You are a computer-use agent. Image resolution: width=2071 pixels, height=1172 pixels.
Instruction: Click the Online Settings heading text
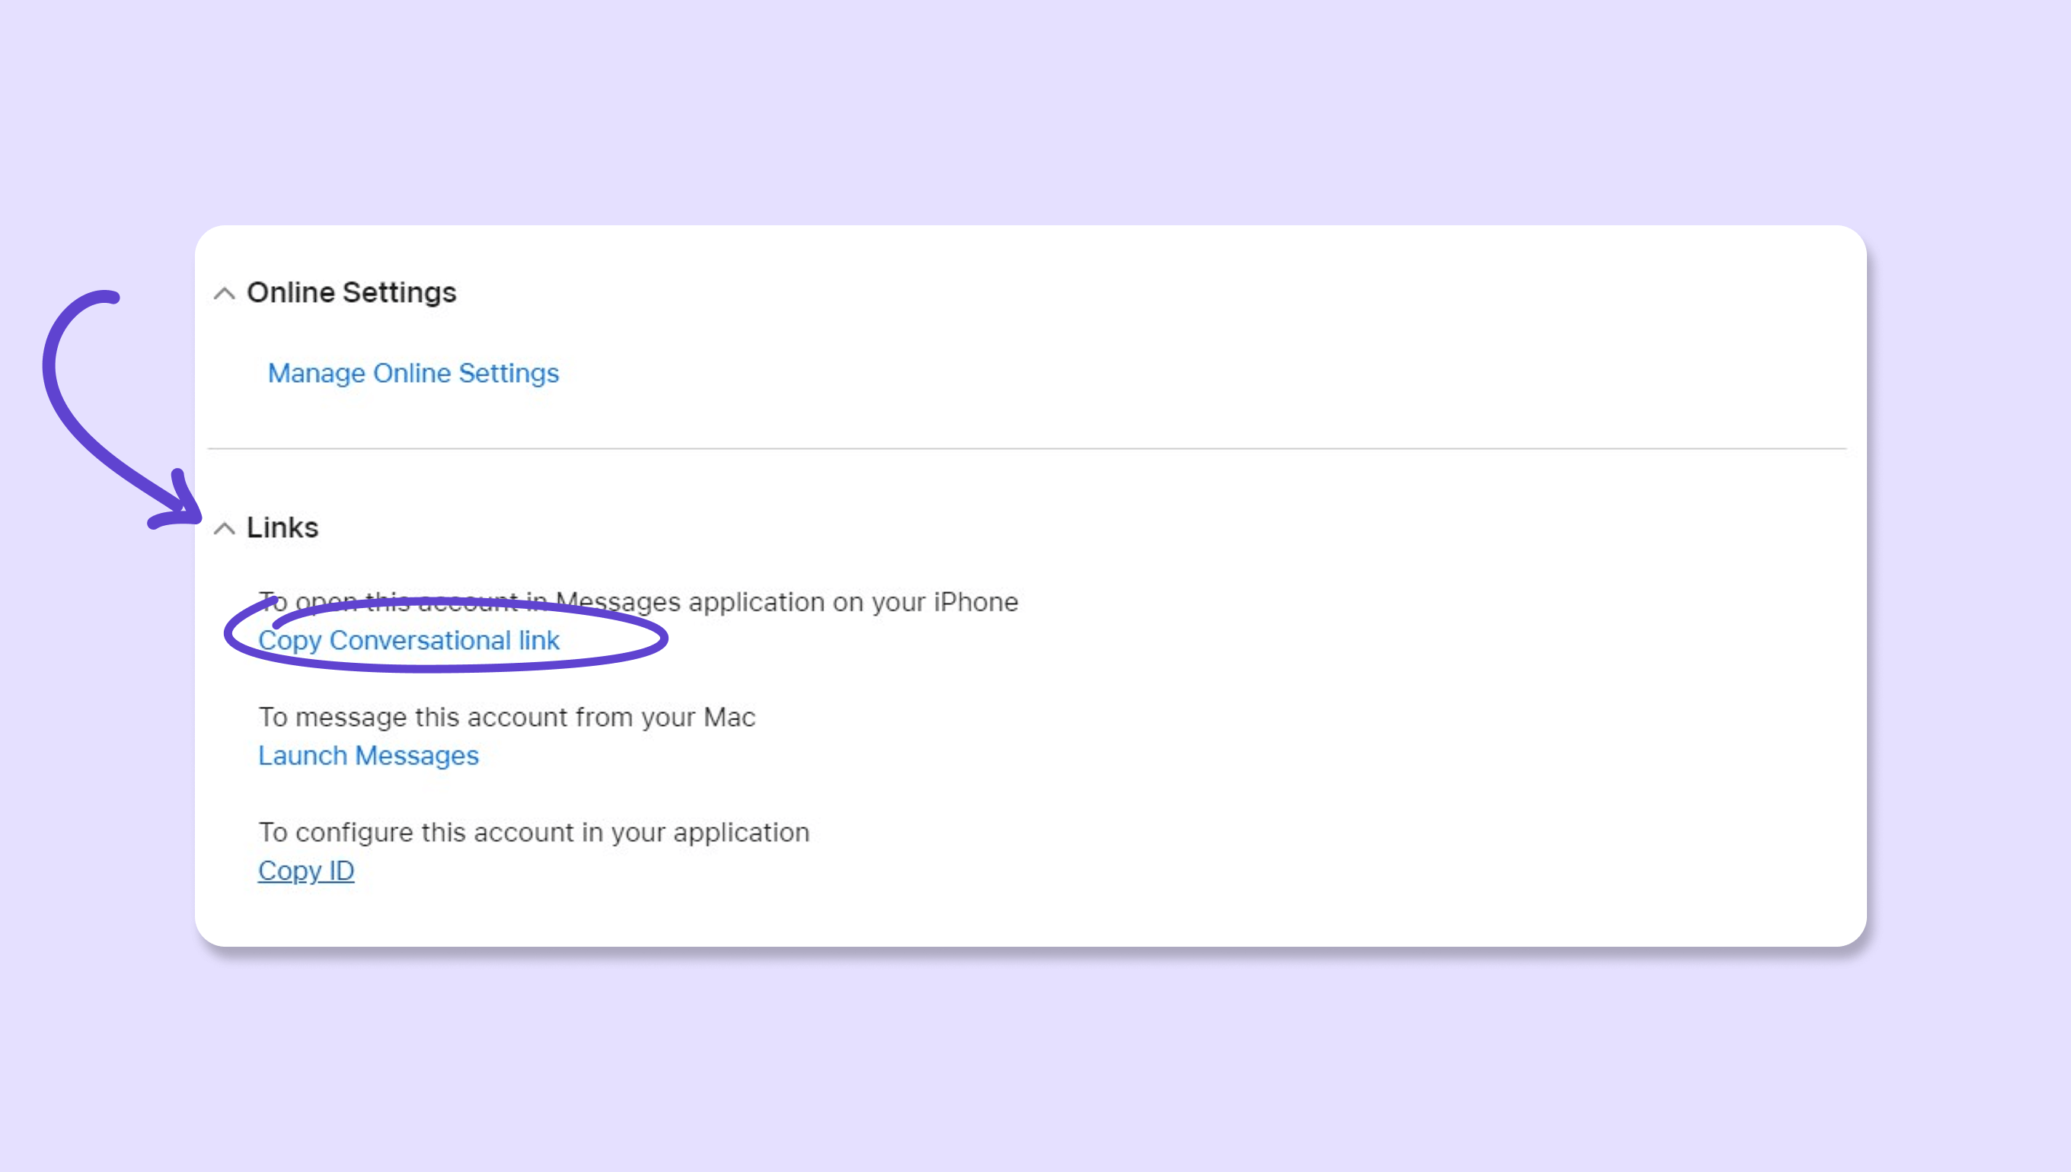(351, 293)
